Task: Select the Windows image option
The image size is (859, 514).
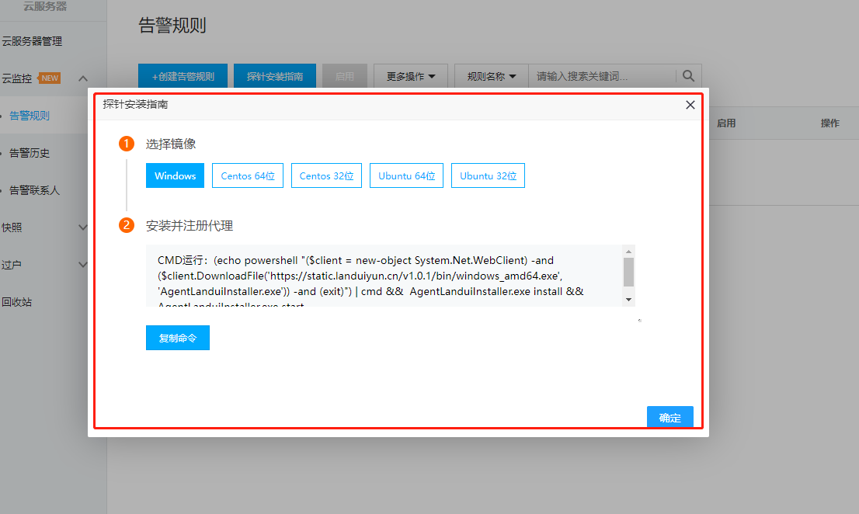Action: 175,175
